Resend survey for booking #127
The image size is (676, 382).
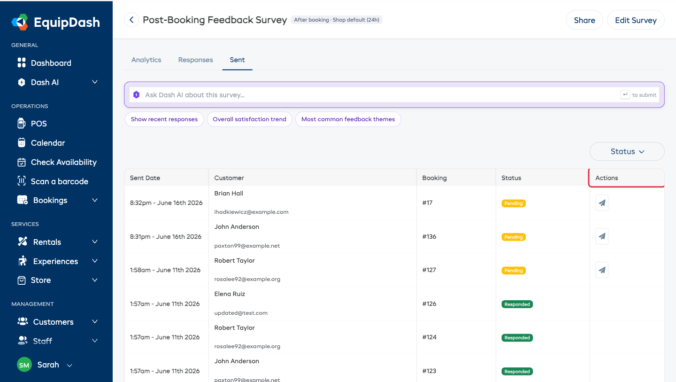pyautogui.click(x=602, y=270)
